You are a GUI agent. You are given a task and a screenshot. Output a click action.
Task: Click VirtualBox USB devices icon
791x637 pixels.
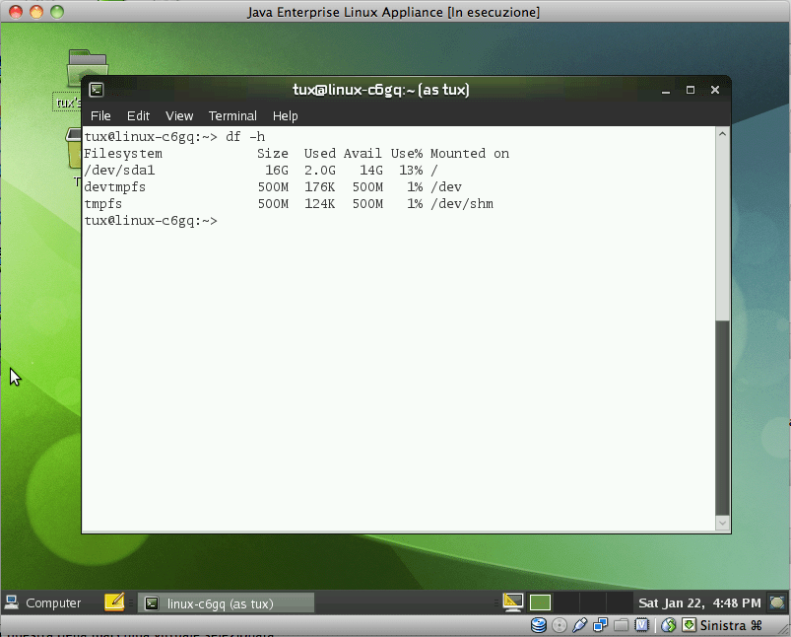[x=579, y=625]
